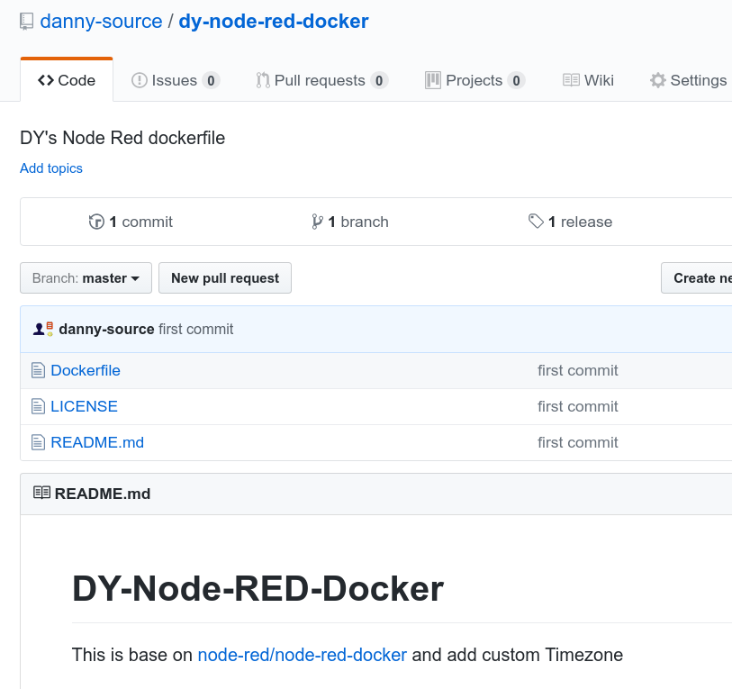Go to the Projects tab
This screenshot has height=689, width=732.
coord(474,80)
